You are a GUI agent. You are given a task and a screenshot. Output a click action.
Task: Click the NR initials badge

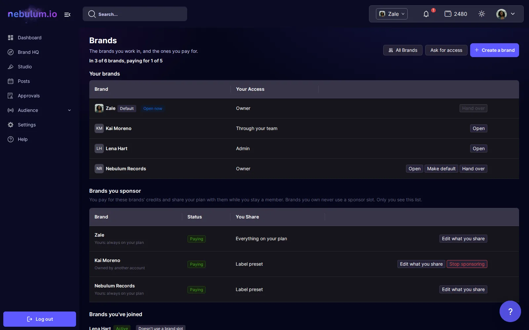99,169
